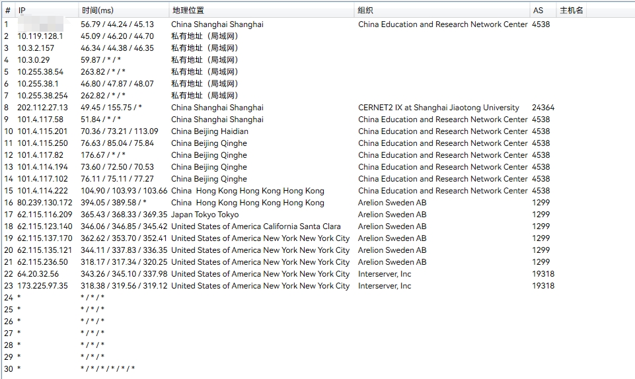Viewport: 635px width, 379px height.
Task: Select the Japan Tokyo Tokyo location cell
Action: 205,215
